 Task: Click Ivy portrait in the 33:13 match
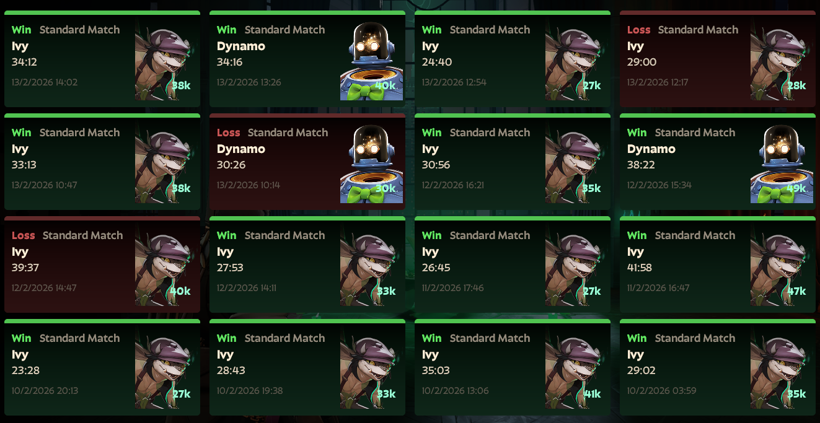tap(165, 164)
